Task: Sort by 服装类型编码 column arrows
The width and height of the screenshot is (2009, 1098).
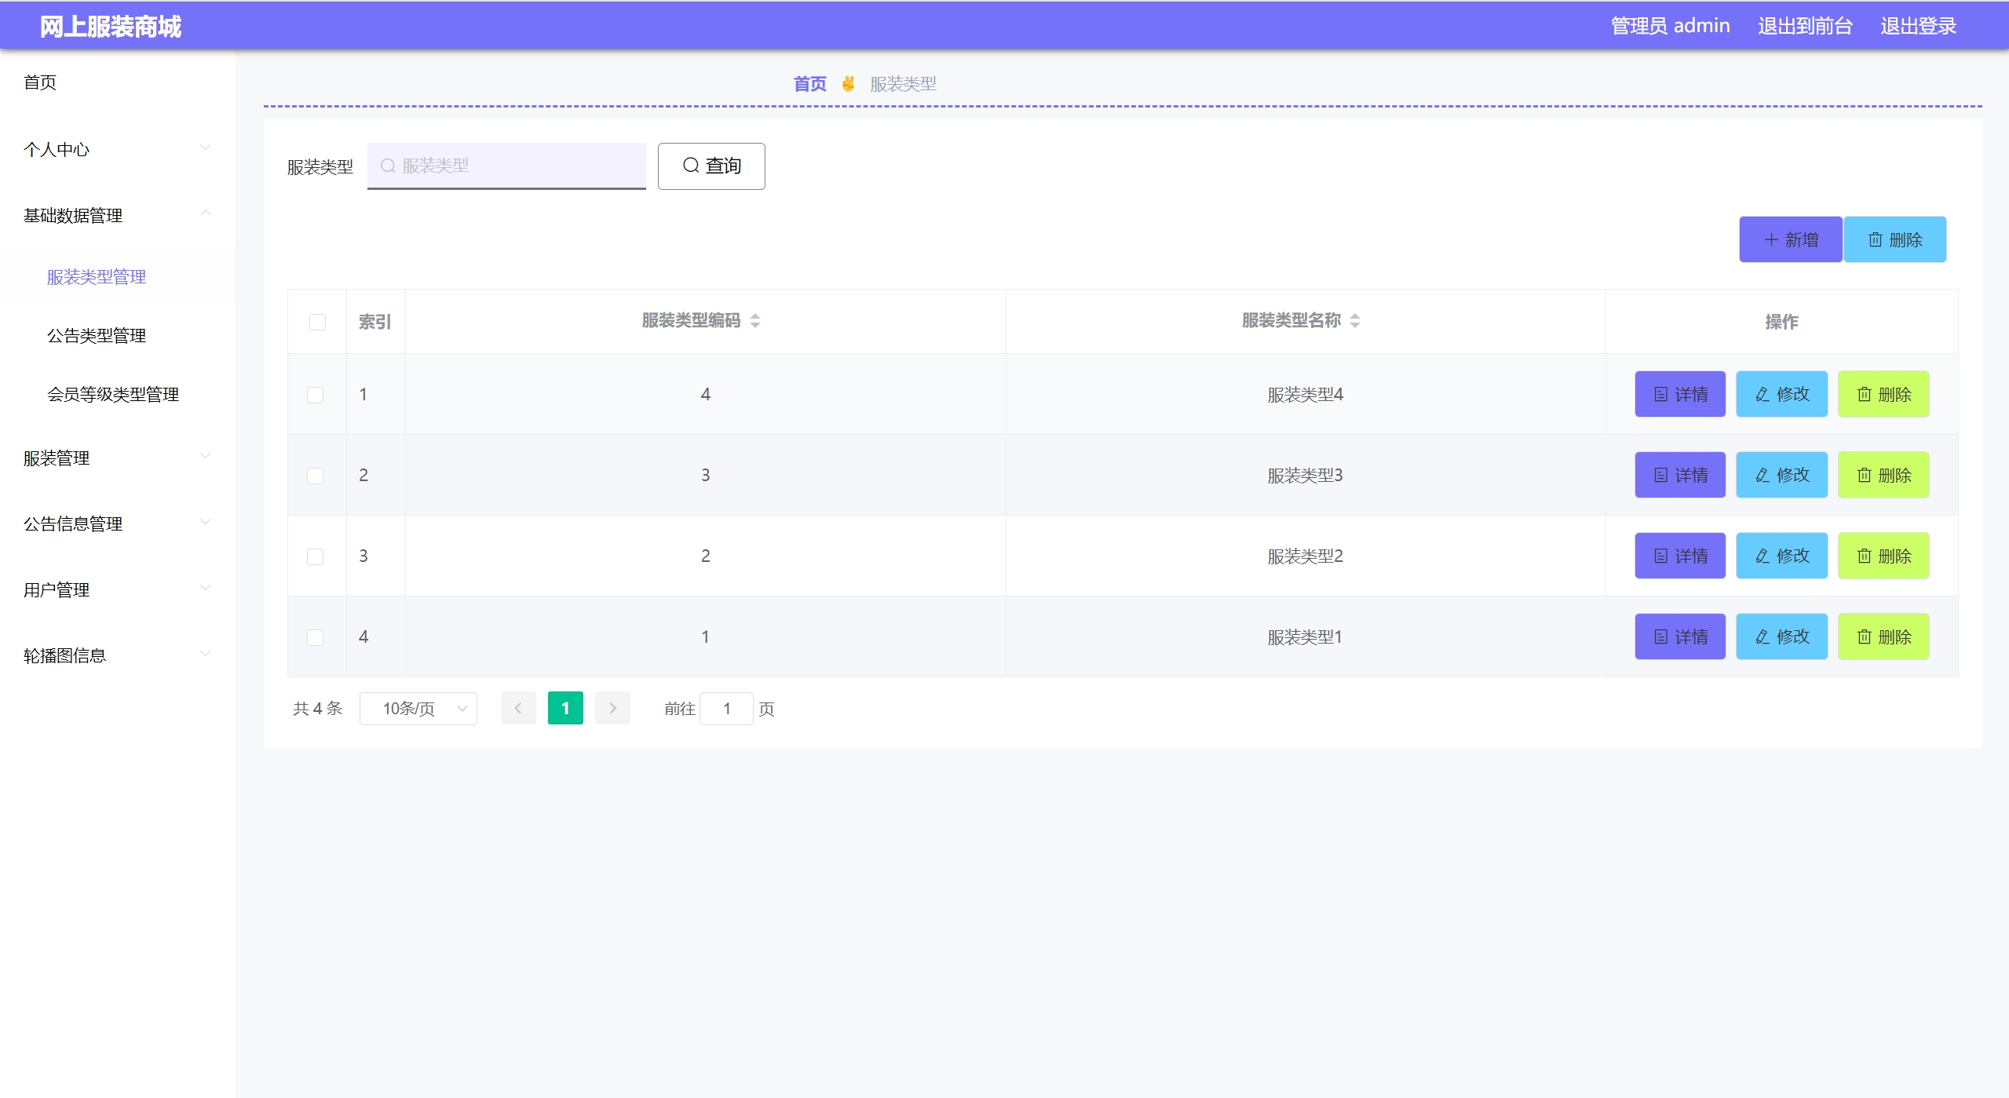Action: [x=754, y=320]
